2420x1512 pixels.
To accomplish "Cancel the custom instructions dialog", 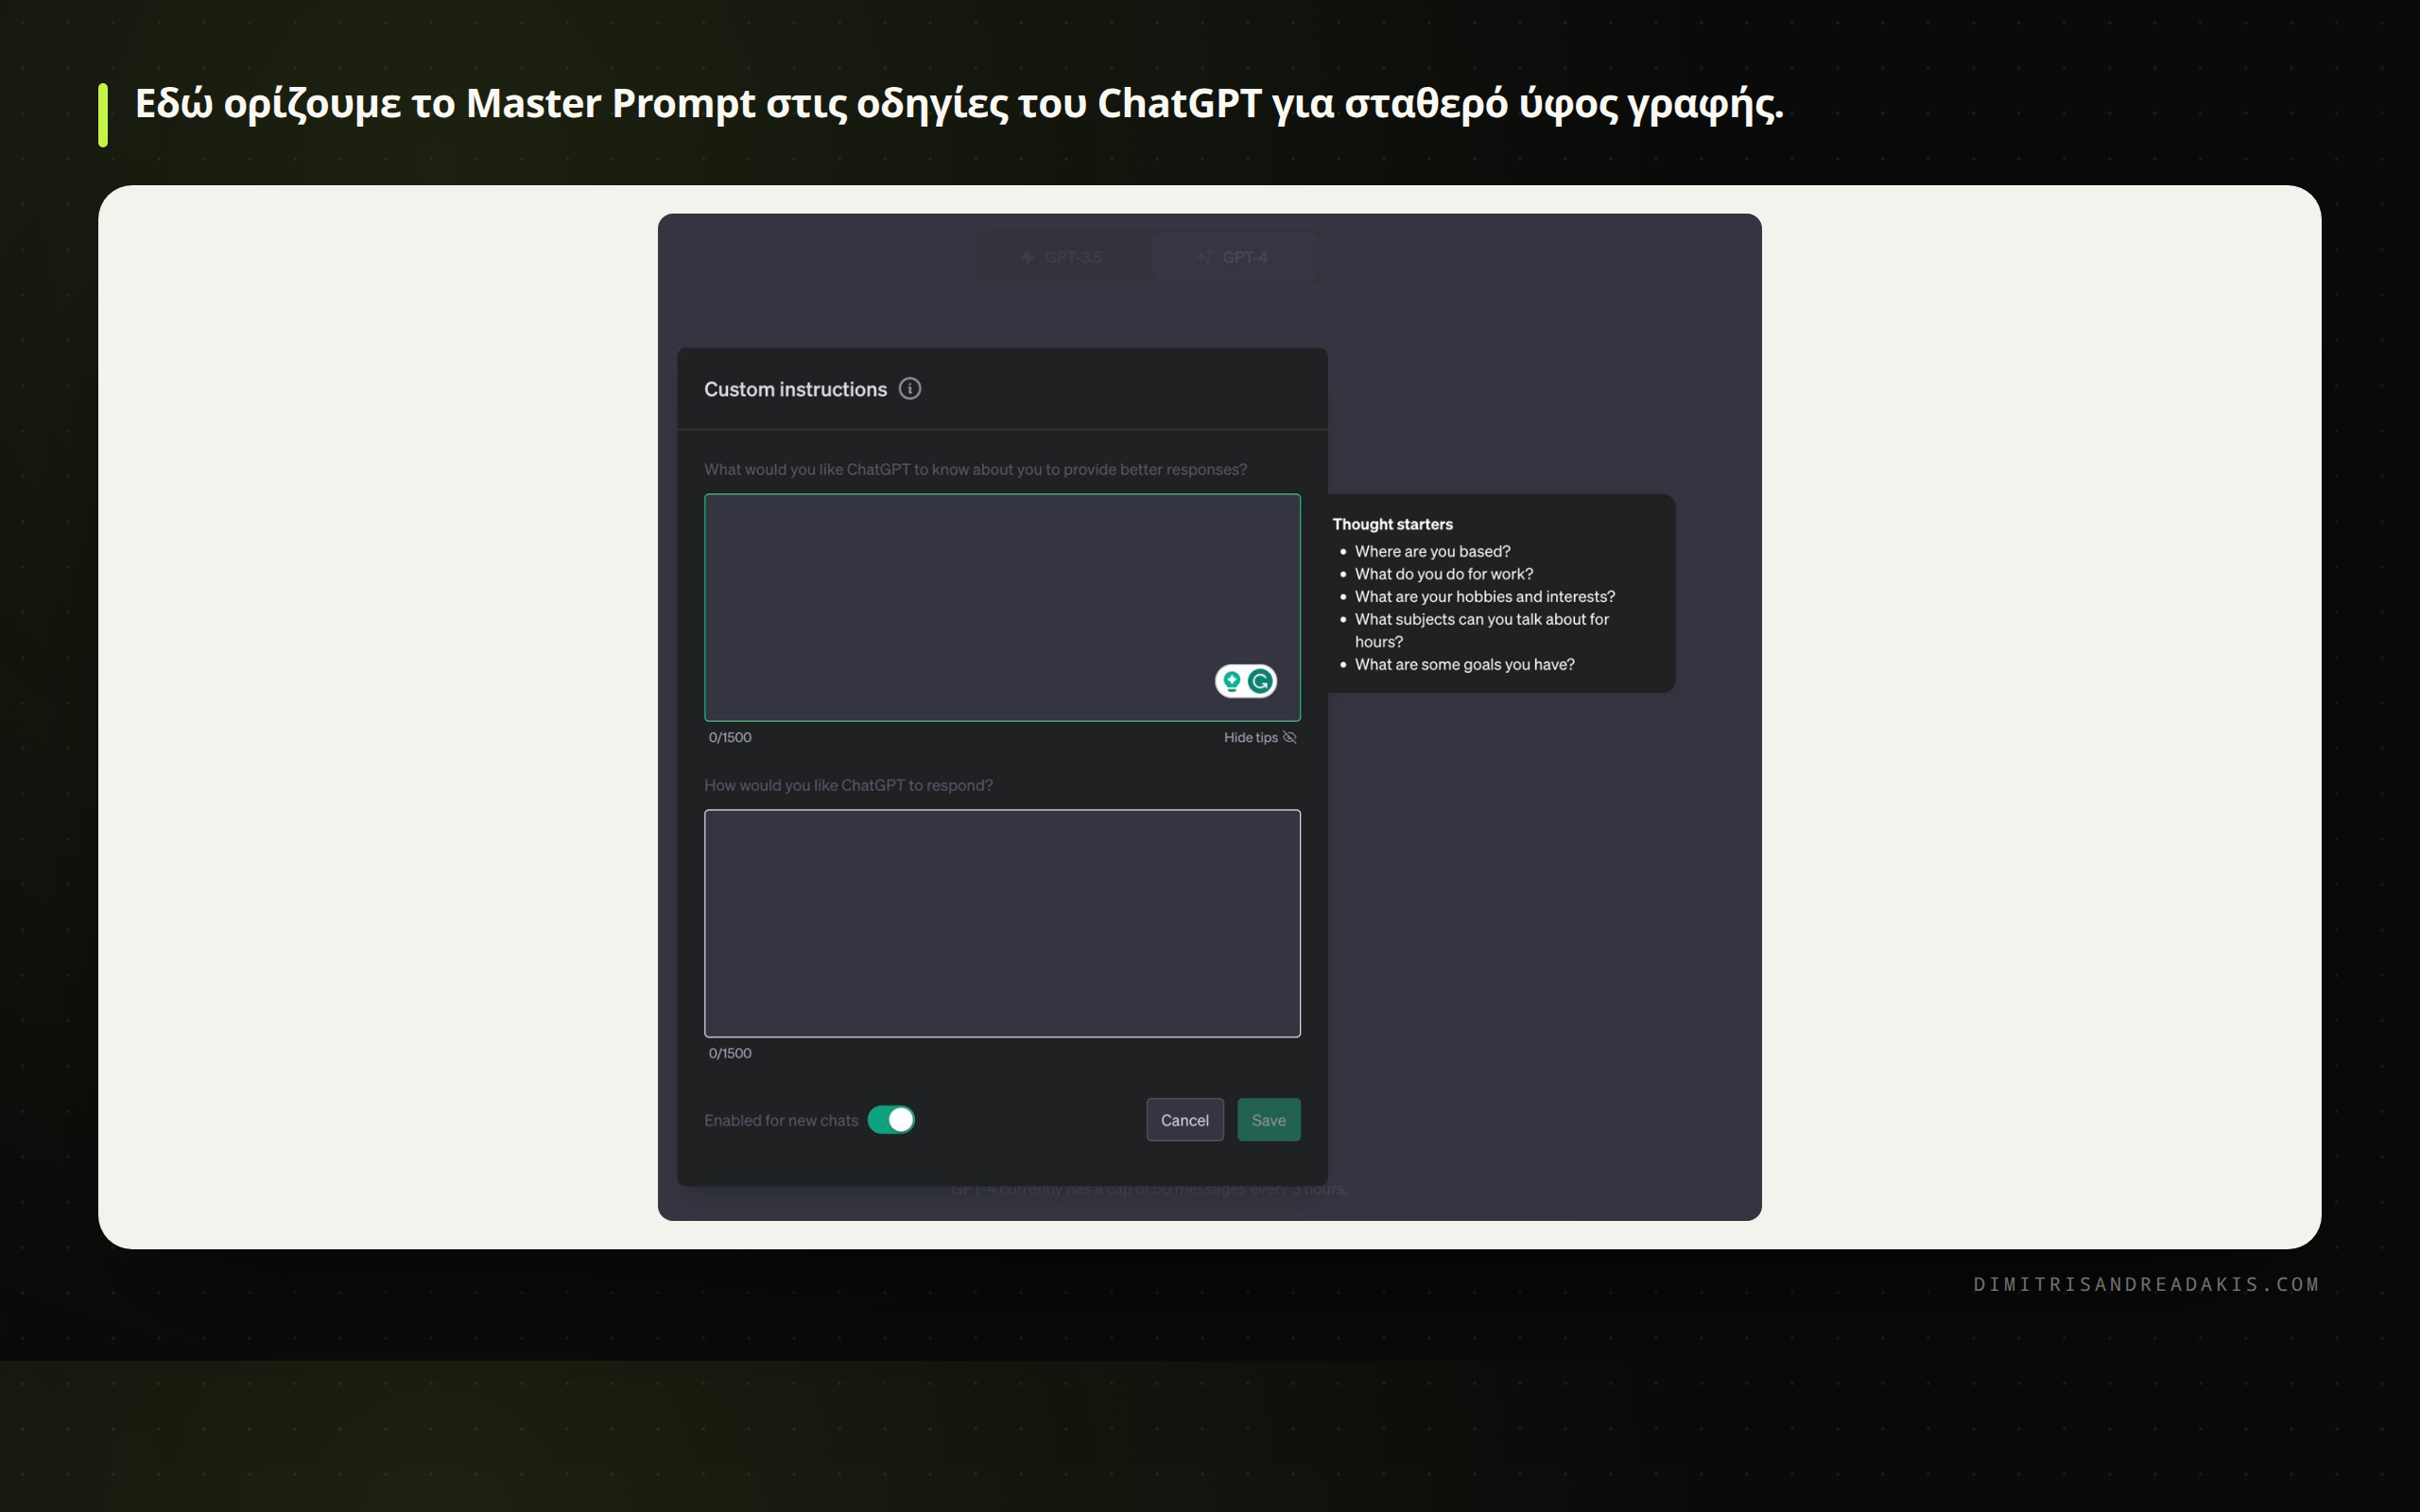I will coord(1185,1120).
